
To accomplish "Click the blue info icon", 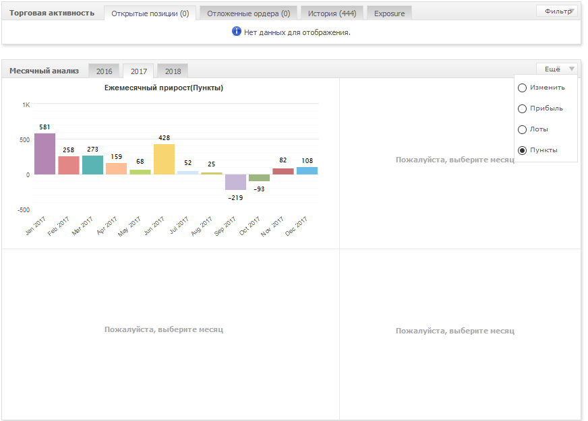I will tap(236, 32).
